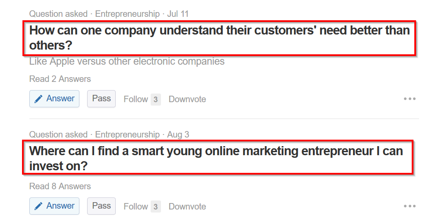Screen dimensions: 432x222
Task: Click Read 8 Answers
Action: pyautogui.click(x=60, y=186)
